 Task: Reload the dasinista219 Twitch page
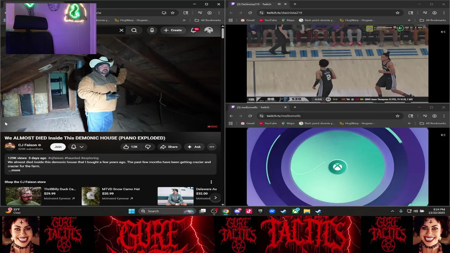[250, 13]
